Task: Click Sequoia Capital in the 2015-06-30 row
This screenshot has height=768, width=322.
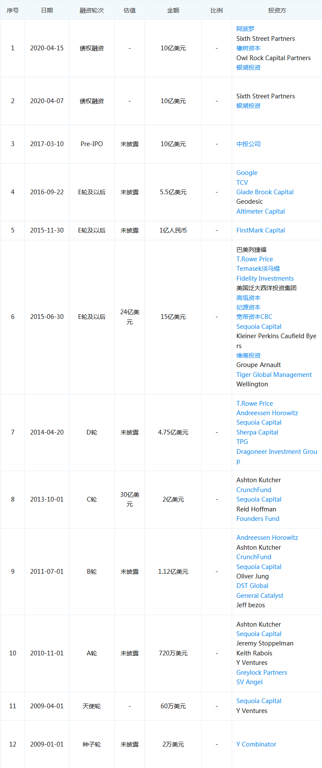Action: coord(259,327)
